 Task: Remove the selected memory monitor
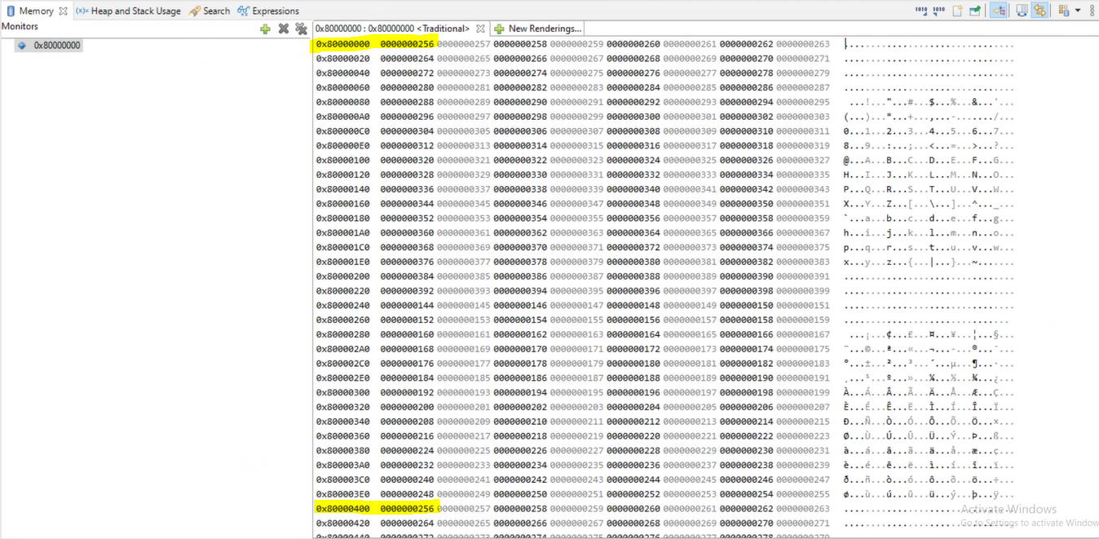point(283,28)
